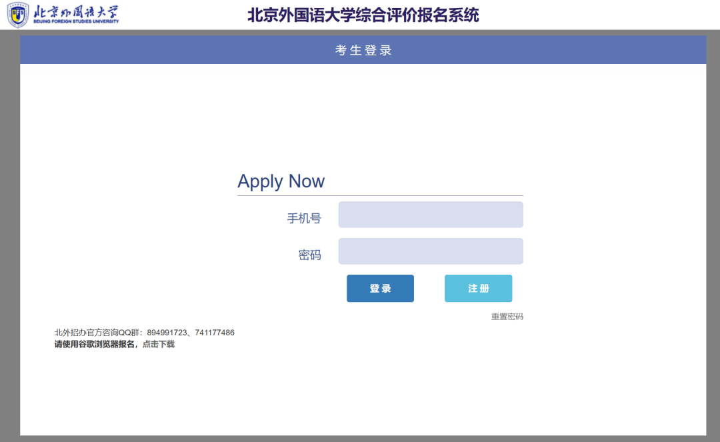The height and width of the screenshot is (442, 720).
Task: Click the 北京外国语大学综合评价报名系统 page title
Action: 363,15
